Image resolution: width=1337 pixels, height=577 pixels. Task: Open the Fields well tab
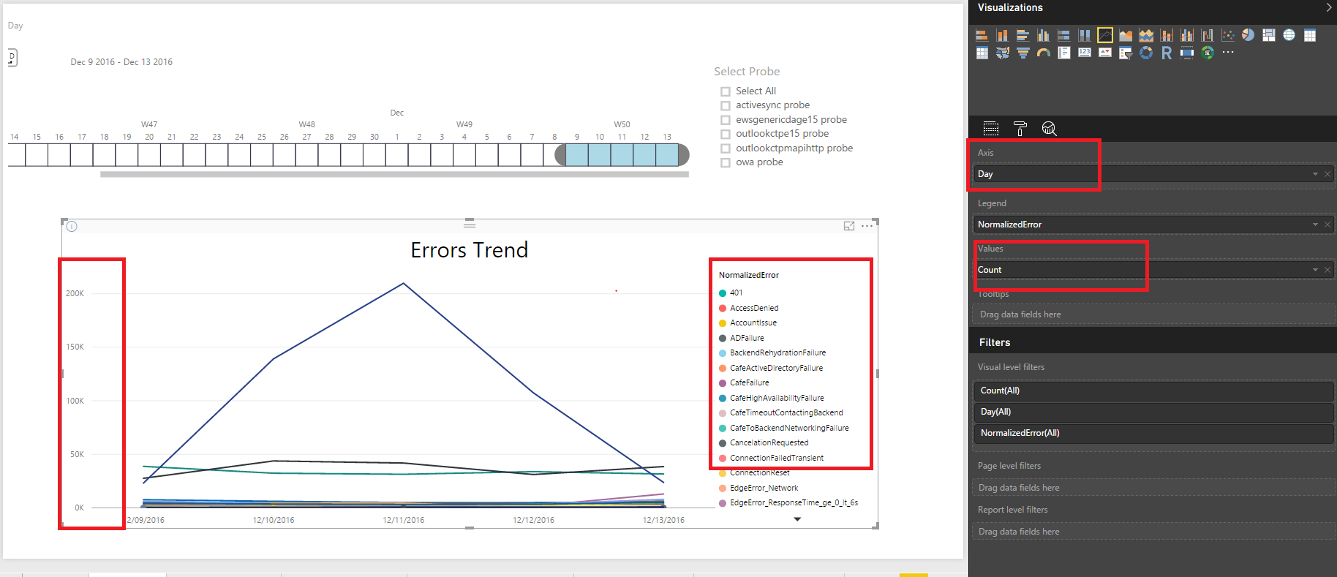[x=991, y=129]
